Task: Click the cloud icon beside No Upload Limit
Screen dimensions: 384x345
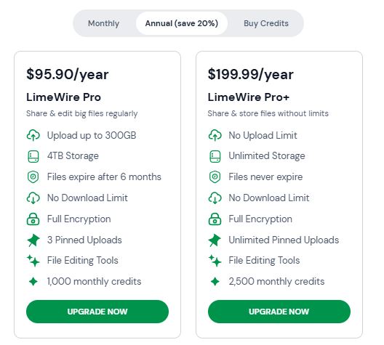Action: point(215,135)
